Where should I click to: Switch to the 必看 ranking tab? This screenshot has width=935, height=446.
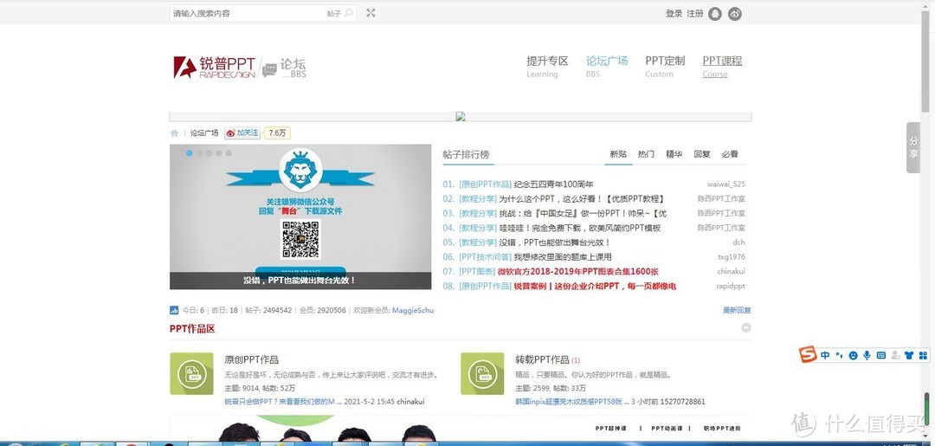pos(730,154)
